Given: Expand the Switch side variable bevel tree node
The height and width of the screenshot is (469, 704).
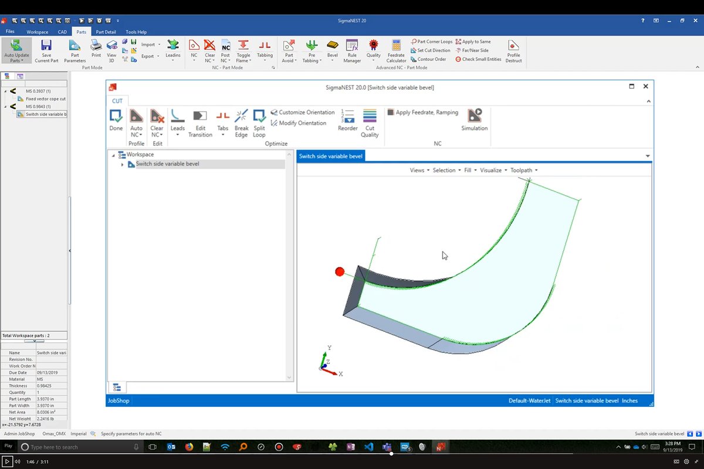Looking at the screenshot, I should pyautogui.click(x=123, y=164).
